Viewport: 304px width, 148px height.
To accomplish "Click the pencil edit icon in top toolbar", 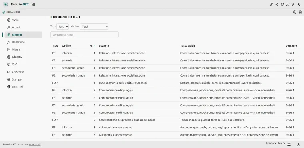I will click(293, 4).
